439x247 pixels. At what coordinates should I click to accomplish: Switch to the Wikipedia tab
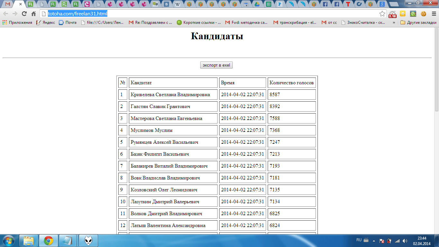click(x=178, y=5)
